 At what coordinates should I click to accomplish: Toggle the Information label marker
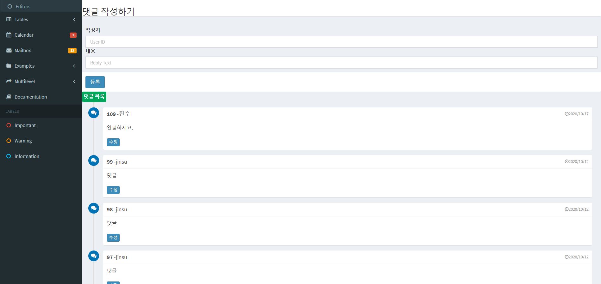click(x=9, y=156)
